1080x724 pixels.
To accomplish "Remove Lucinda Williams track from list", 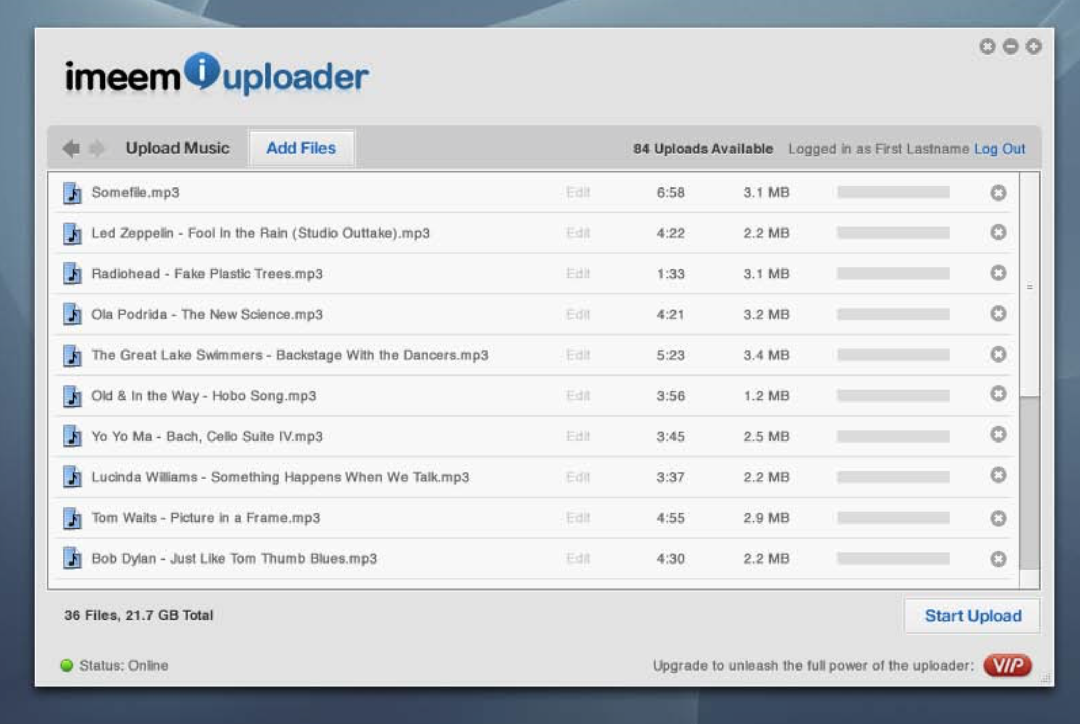I will pos(997,476).
